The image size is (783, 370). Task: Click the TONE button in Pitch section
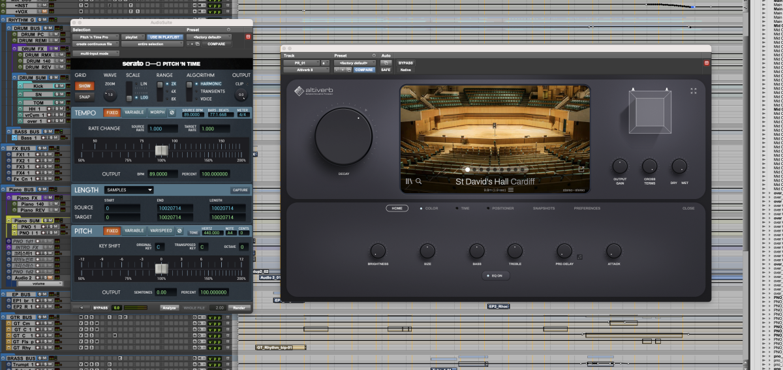coord(193,232)
